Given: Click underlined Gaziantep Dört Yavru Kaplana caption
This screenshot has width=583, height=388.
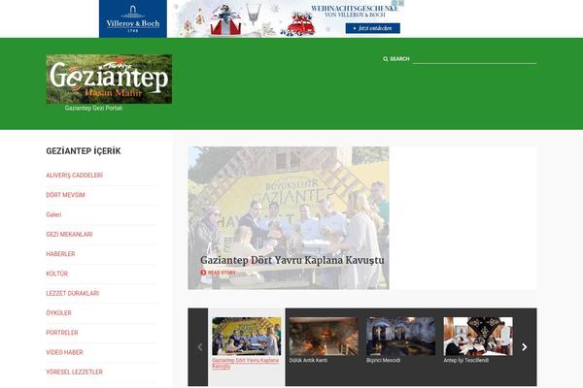Looking at the screenshot, I should [x=246, y=363].
